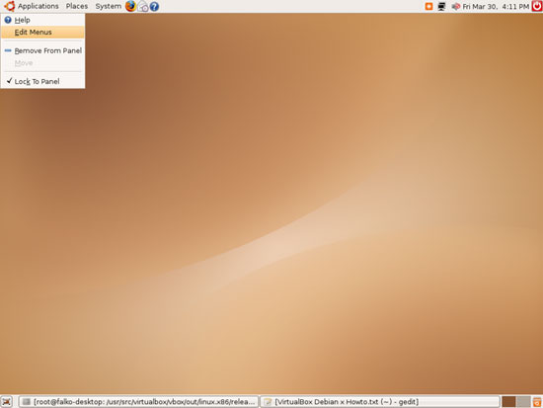Screen dimensions: 543x408
Task: Switch to the second (gray) workspace
Action: [523, 402]
